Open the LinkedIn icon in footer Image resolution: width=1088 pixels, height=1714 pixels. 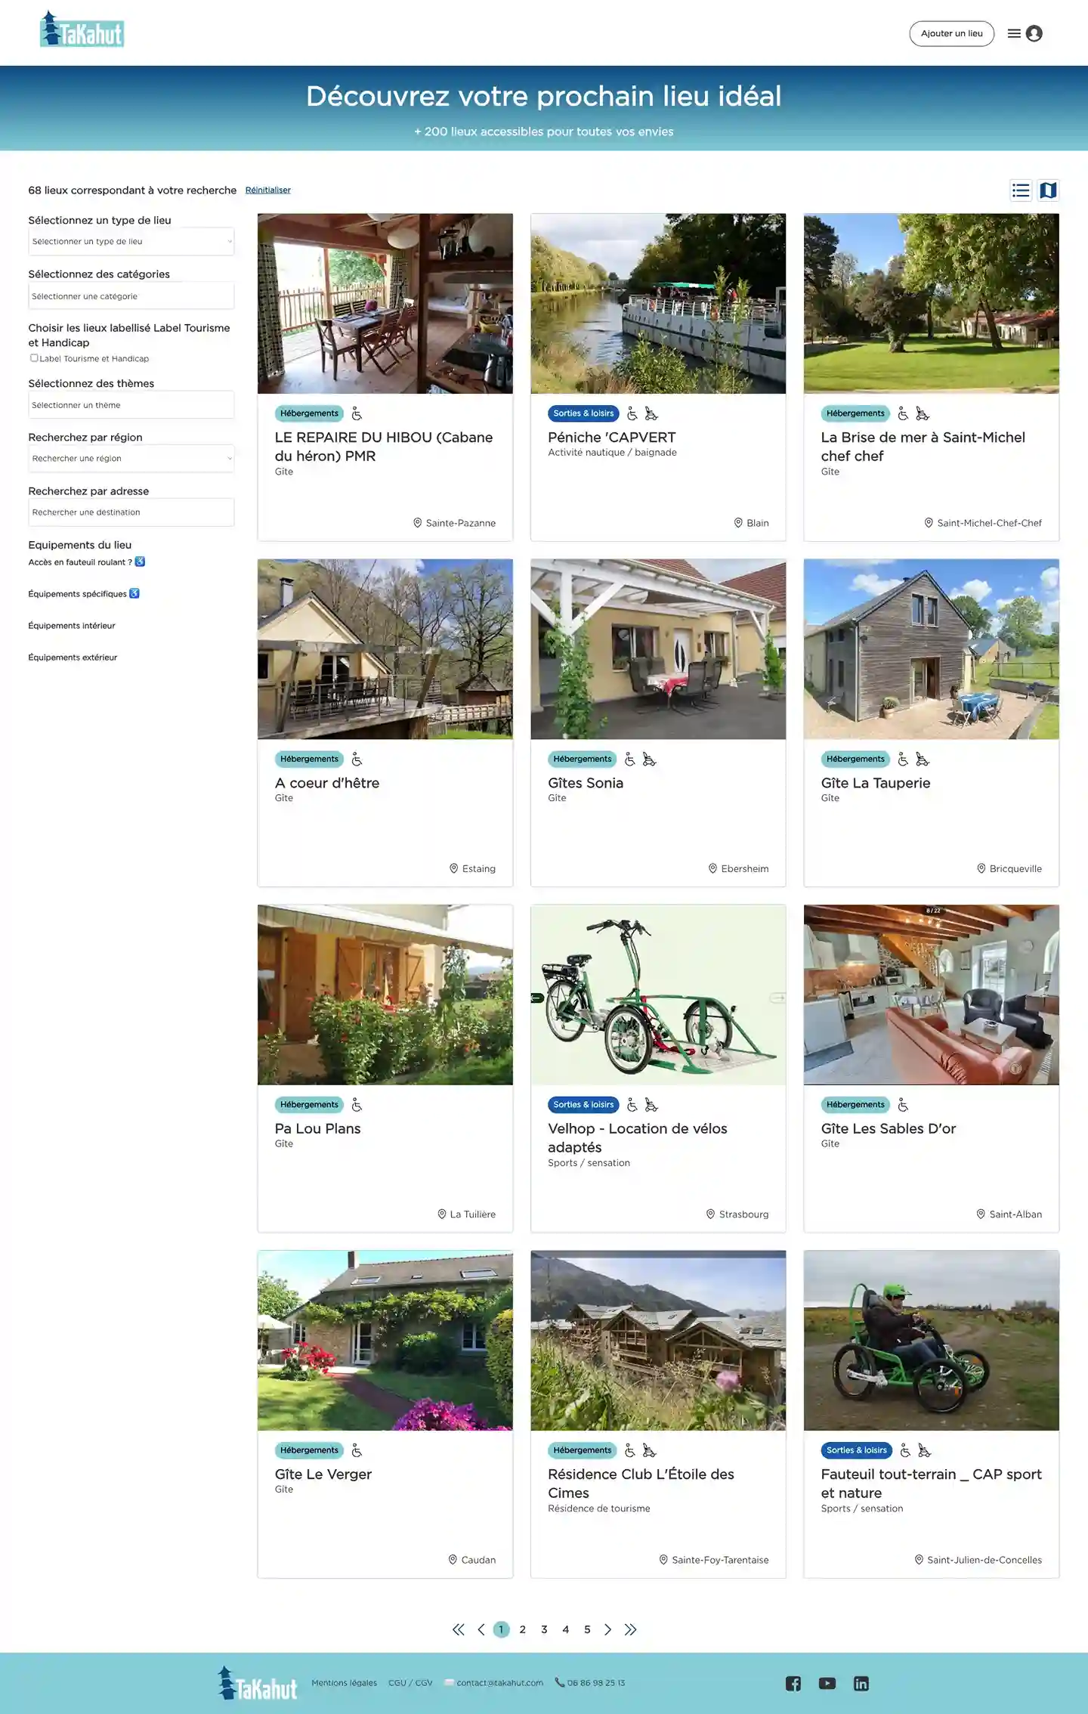click(x=861, y=1683)
